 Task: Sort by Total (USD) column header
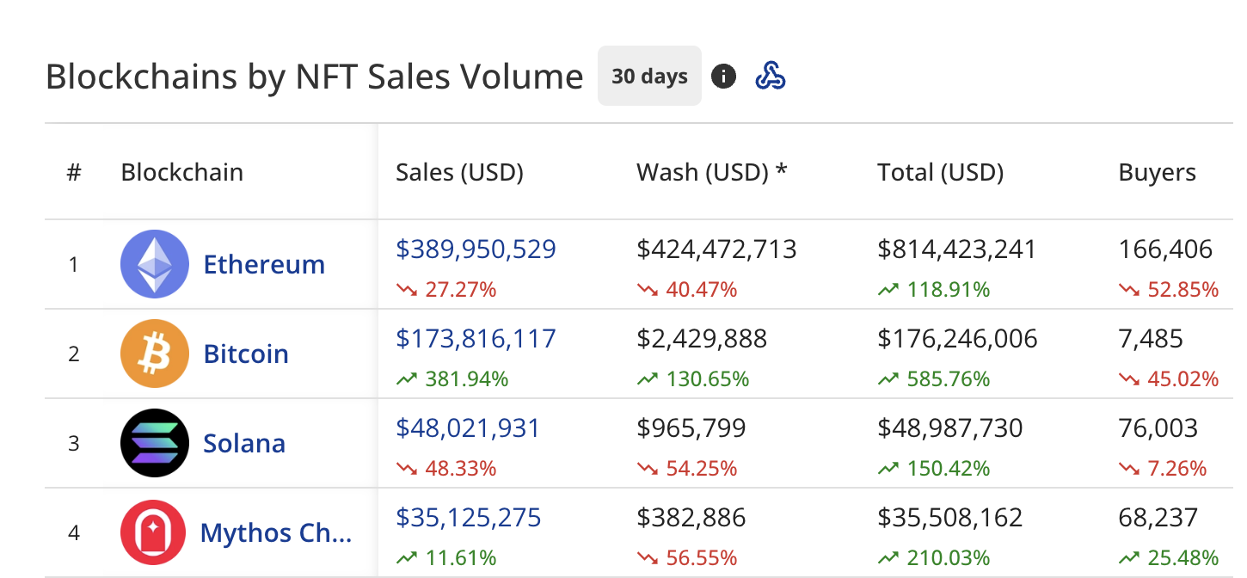940,172
